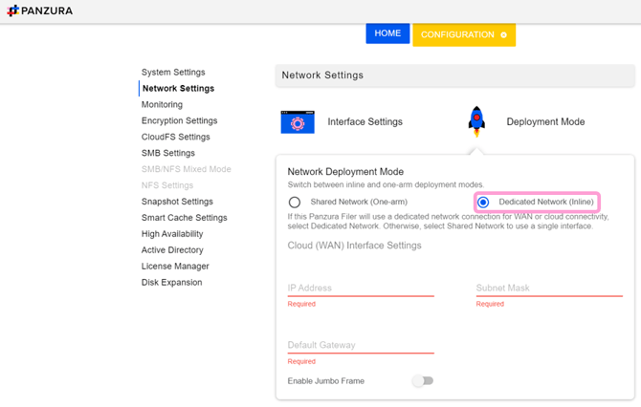This screenshot has height=407, width=641.
Task: Click the Default Gateway input field
Action: click(x=361, y=345)
